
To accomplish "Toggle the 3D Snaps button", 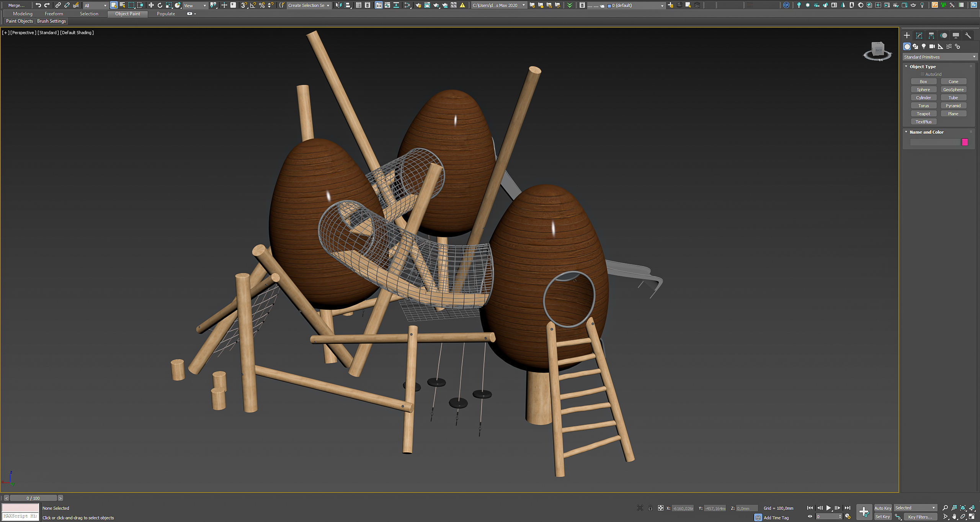I will pos(244,5).
